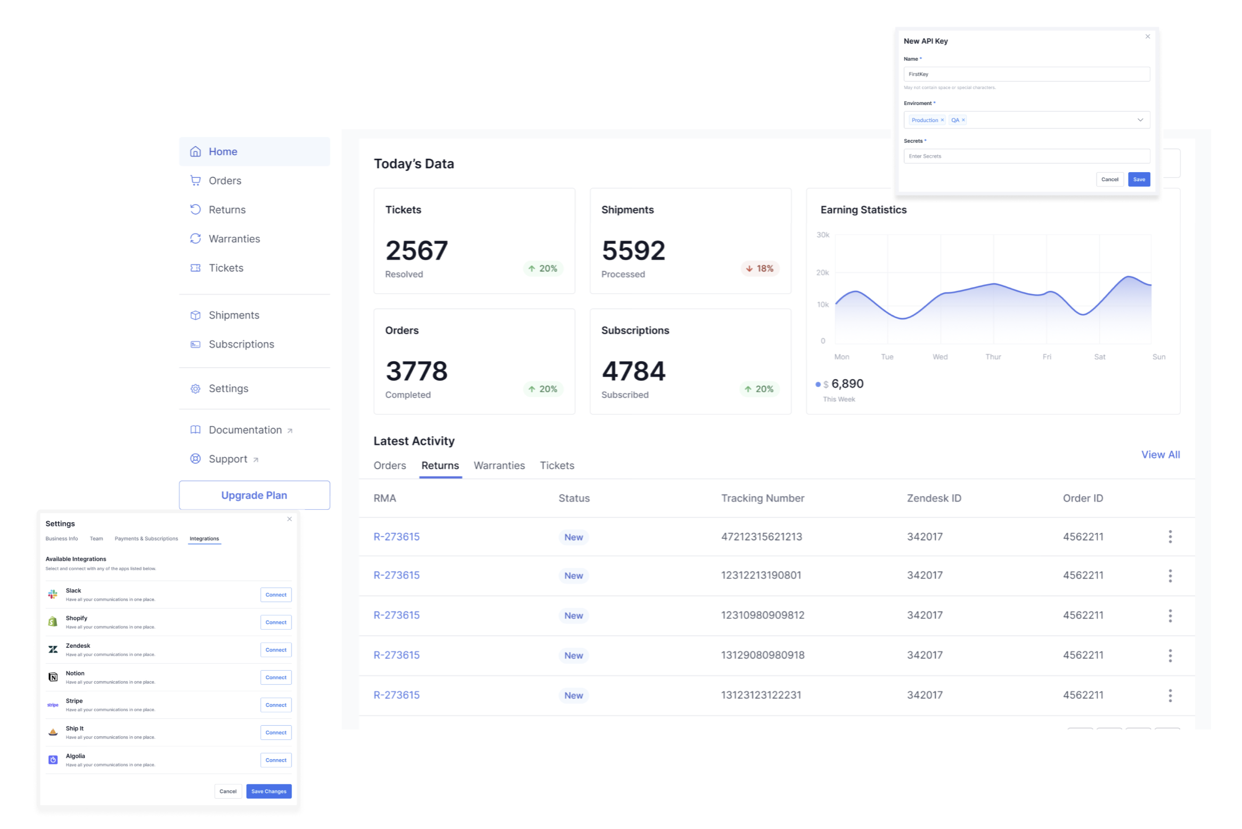Viewport: 1242px width, 829px height.
Task: Click the Settings gear icon
Action: coord(195,389)
